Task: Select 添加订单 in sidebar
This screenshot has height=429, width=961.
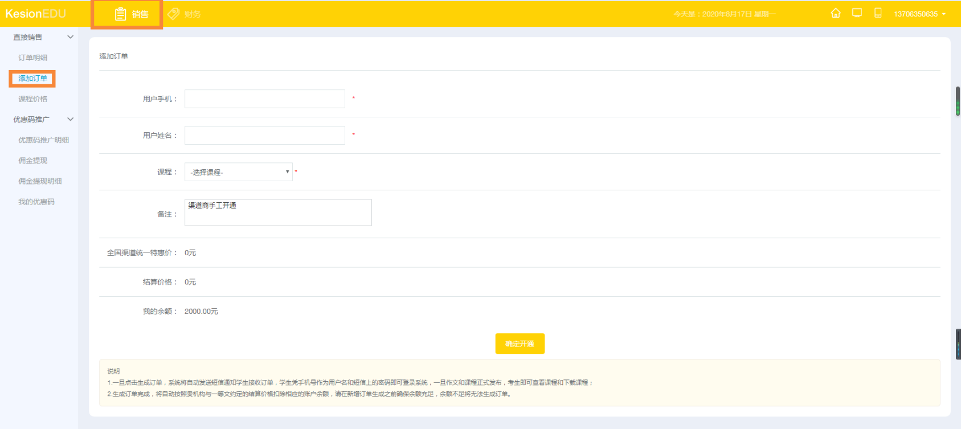Action: click(x=33, y=79)
